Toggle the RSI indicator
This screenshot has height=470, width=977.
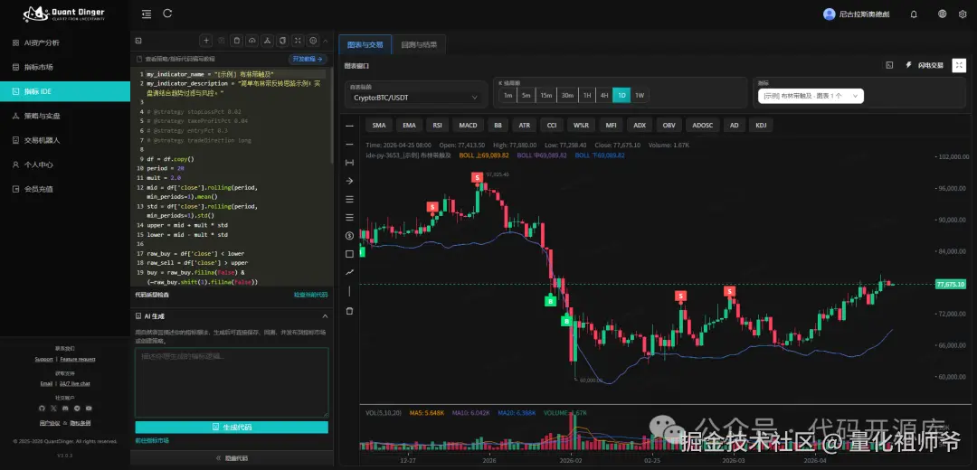(x=438, y=125)
